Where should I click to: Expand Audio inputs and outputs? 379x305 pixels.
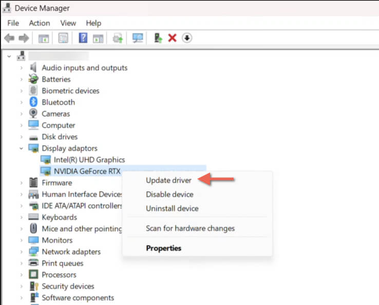click(21, 68)
